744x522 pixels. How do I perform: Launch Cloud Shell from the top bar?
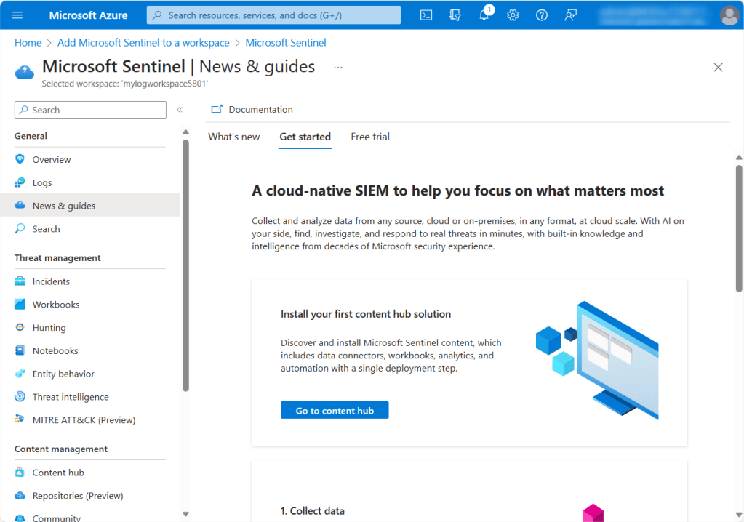point(427,15)
